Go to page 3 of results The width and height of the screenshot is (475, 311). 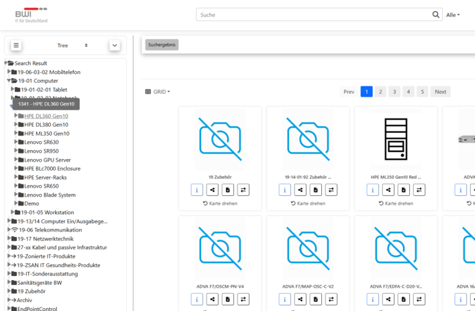pos(394,92)
